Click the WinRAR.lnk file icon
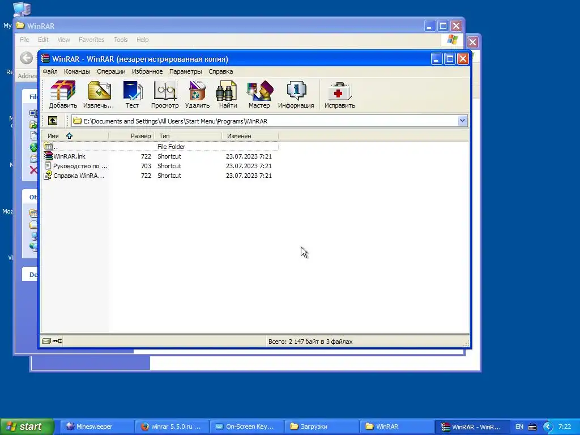The width and height of the screenshot is (580, 435). tap(48, 156)
